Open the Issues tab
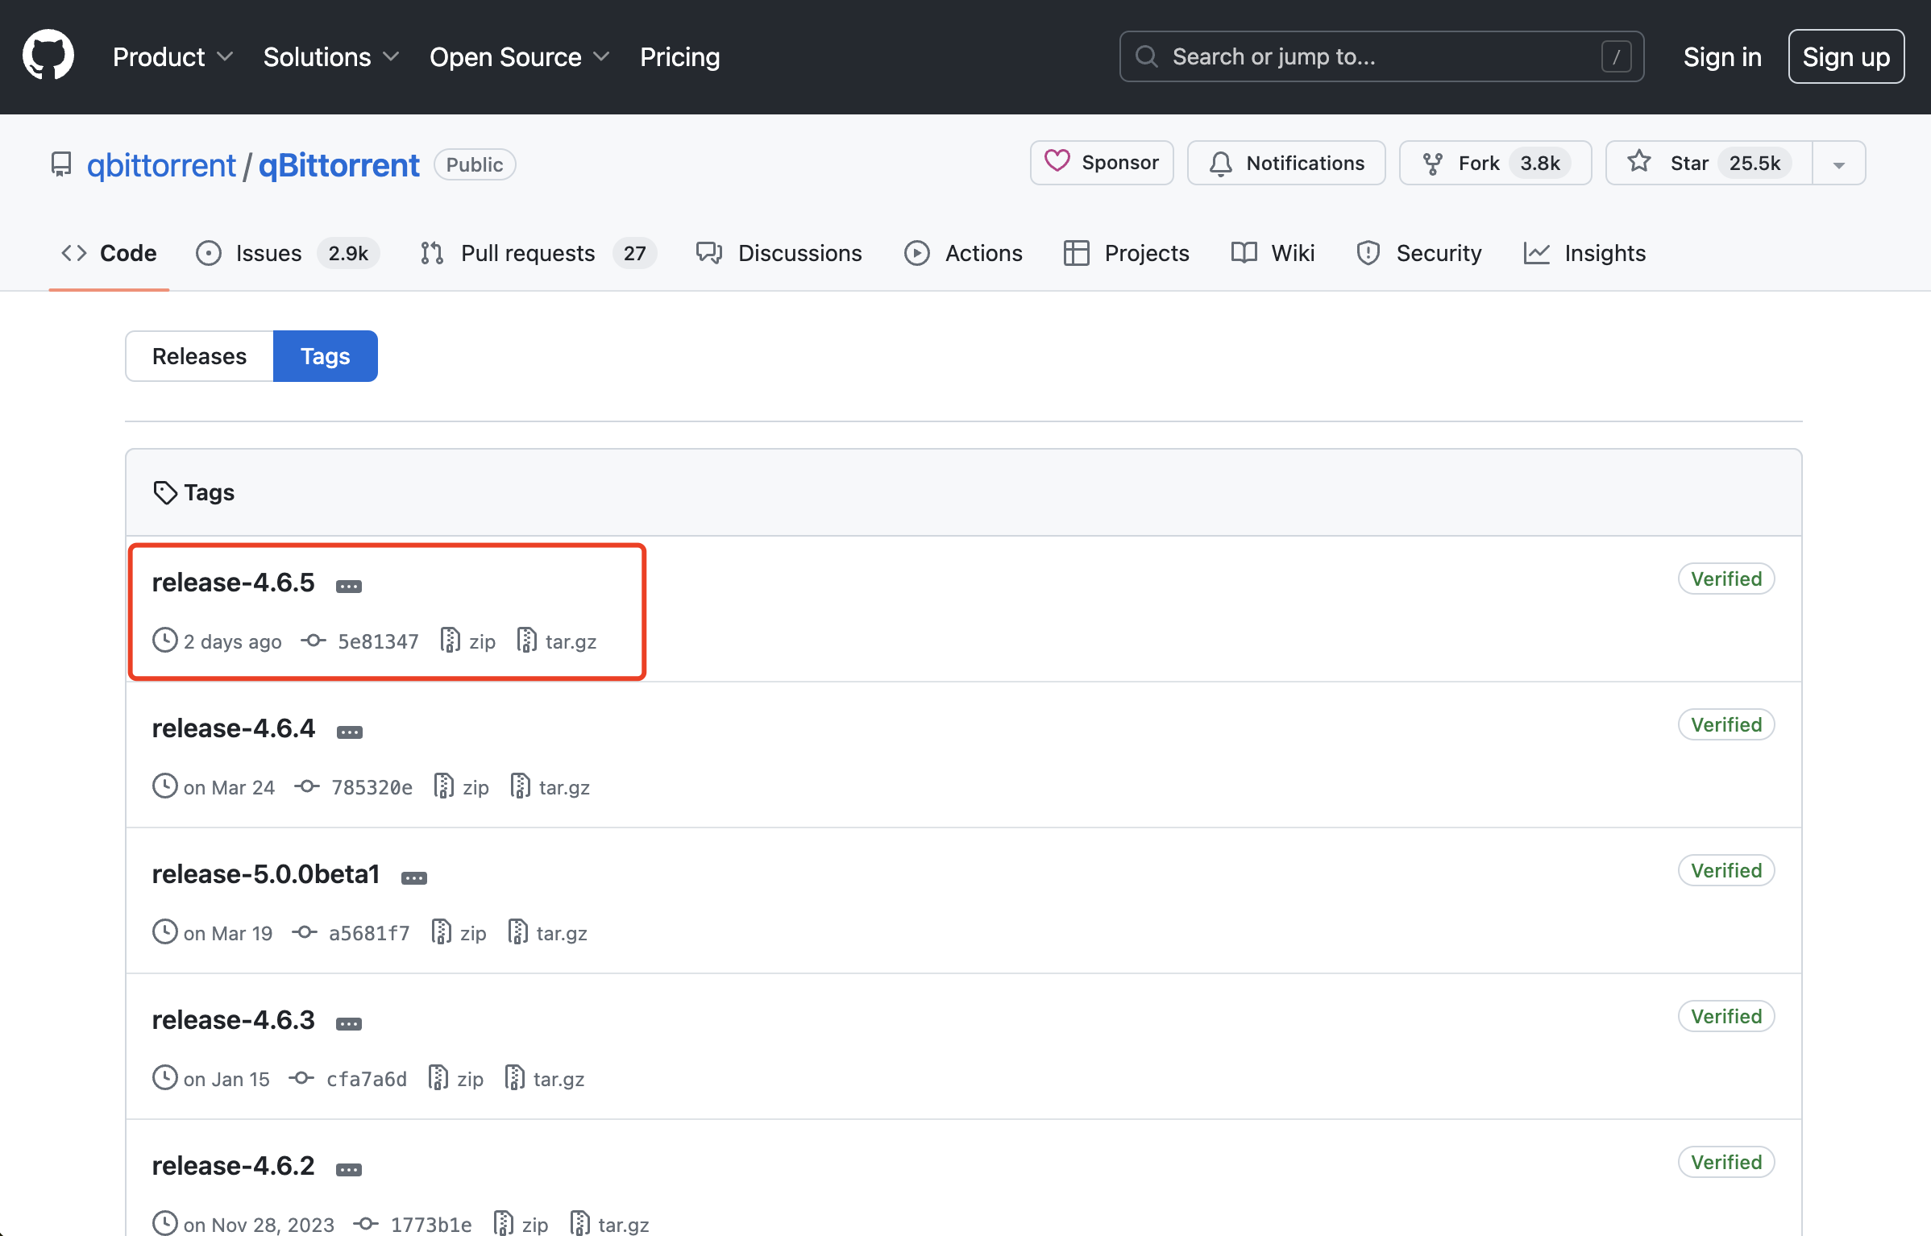 288,253
